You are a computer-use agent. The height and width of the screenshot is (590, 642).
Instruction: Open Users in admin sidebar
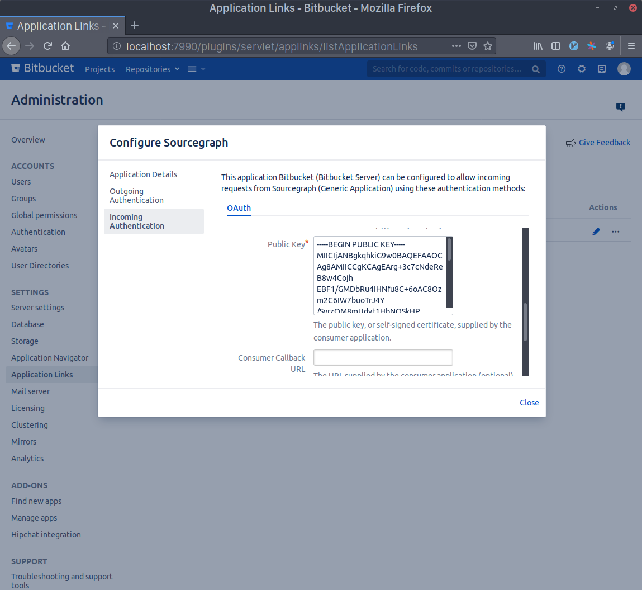(21, 182)
